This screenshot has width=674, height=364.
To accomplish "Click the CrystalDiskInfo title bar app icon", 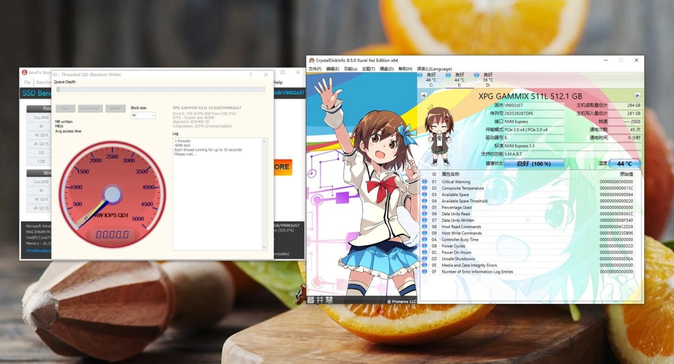I will coord(311,60).
